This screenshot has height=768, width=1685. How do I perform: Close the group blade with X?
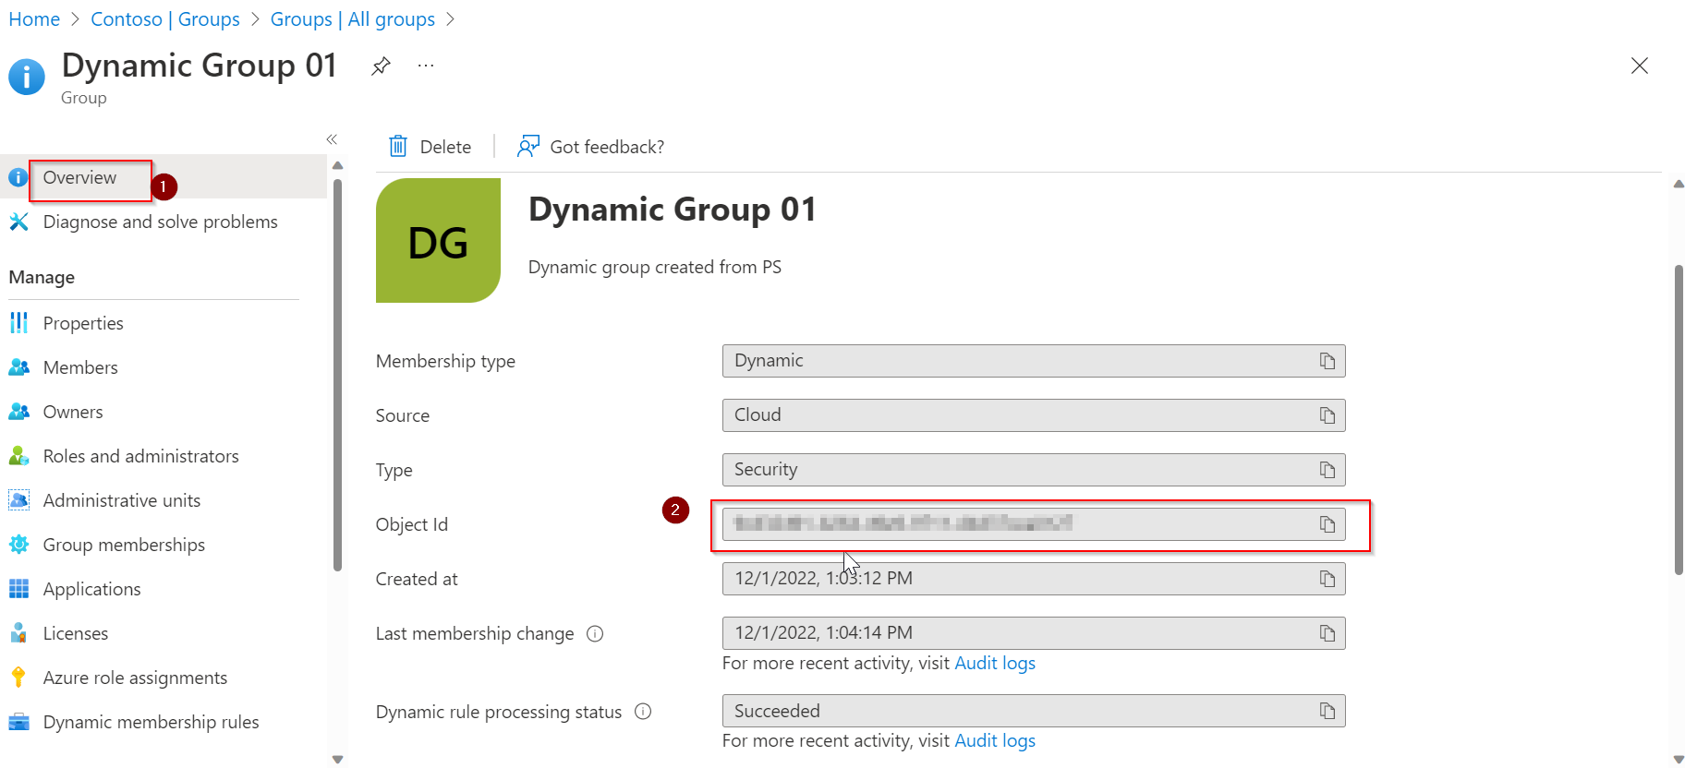(1640, 66)
